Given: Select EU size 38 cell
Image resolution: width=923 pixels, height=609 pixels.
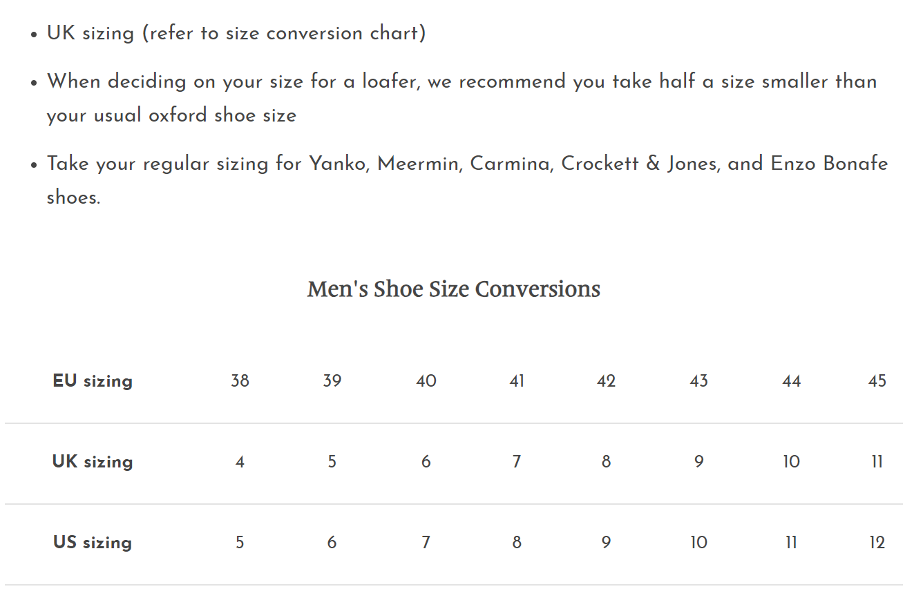Looking at the screenshot, I should coord(240,381).
